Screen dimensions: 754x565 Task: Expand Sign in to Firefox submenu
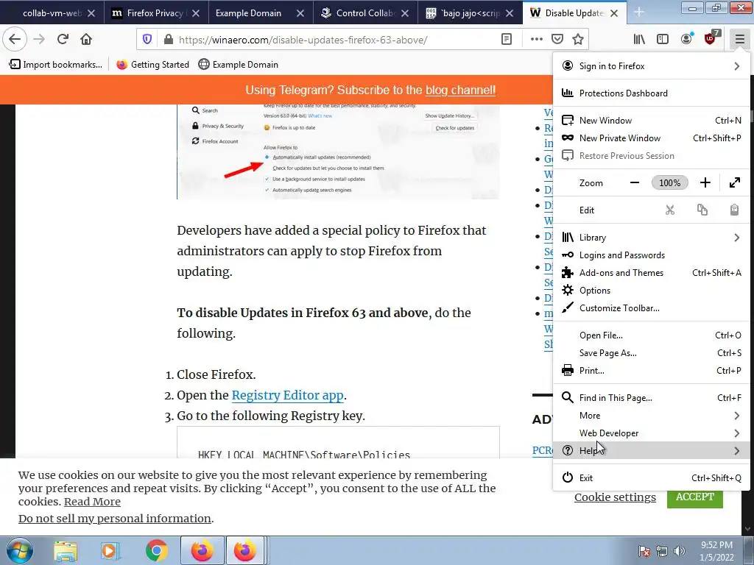[x=652, y=65]
